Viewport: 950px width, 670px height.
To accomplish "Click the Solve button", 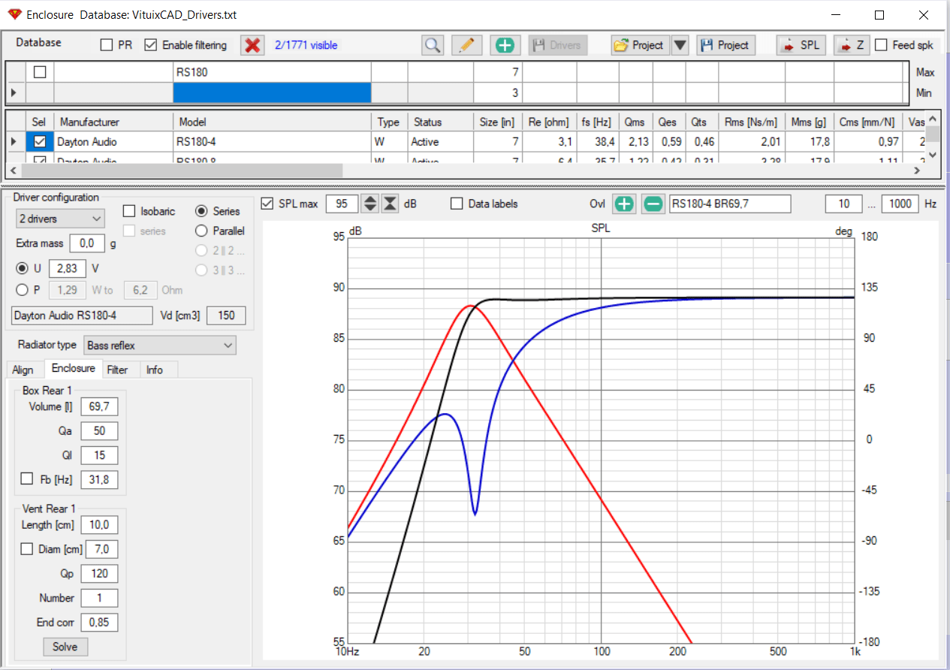I will [x=65, y=647].
